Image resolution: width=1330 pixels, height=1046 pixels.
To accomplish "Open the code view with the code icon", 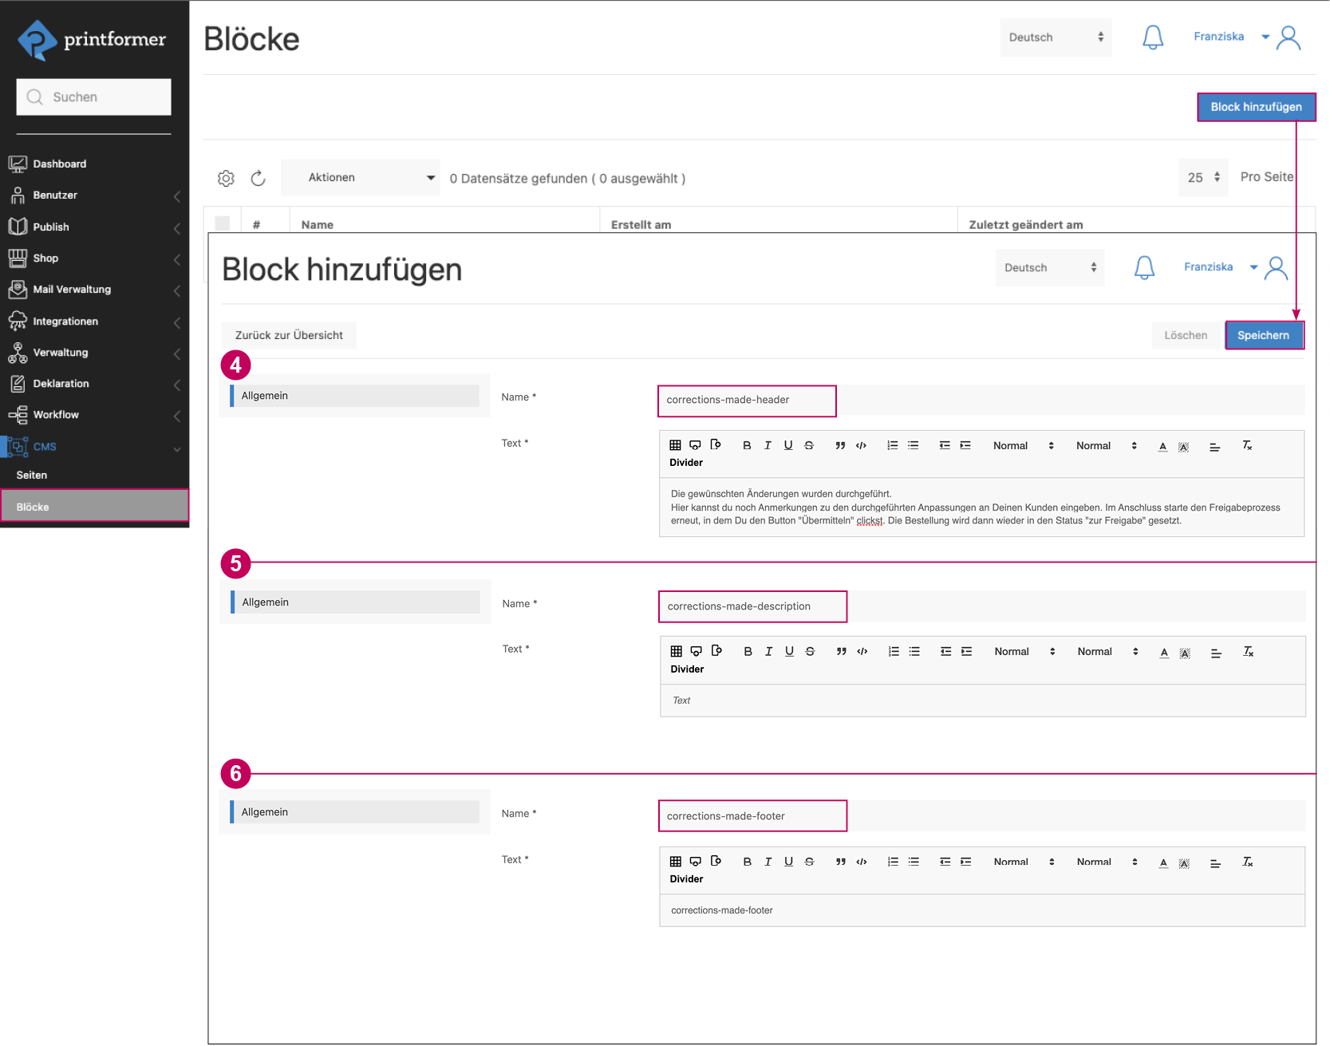I will (x=861, y=445).
